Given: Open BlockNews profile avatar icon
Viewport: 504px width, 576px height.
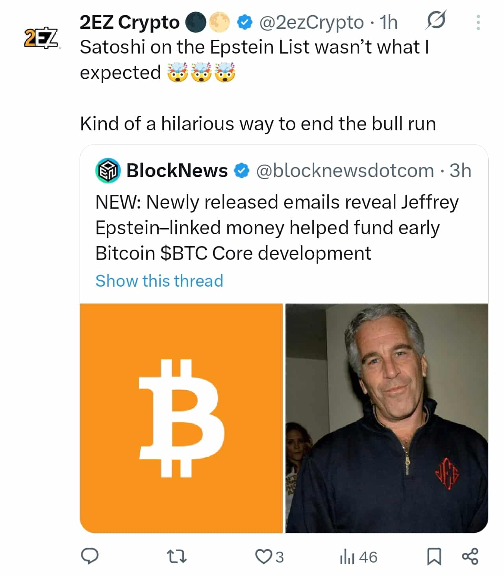Looking at the screenshot, I should click(107, 170).
